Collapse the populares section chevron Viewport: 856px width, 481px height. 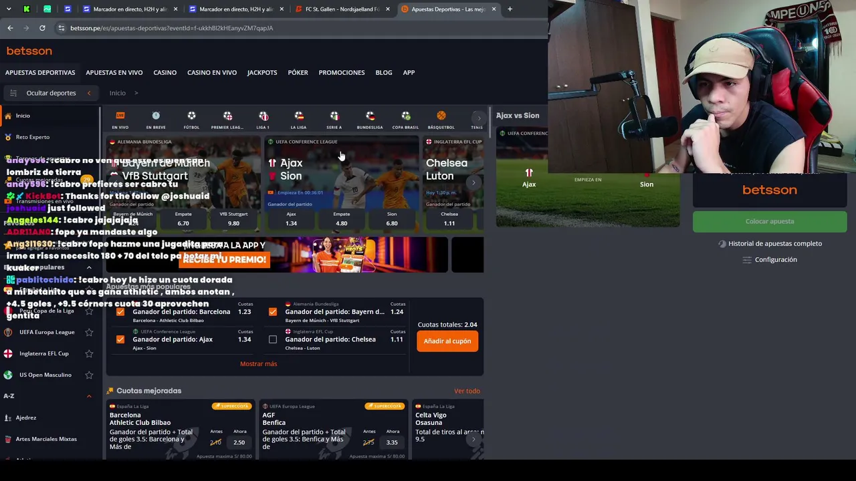[x=89, y=268]
